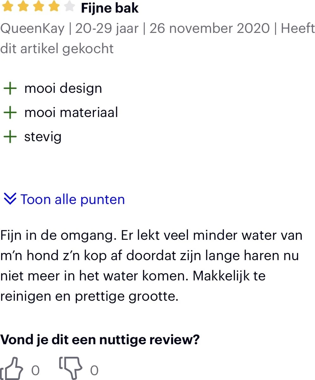Expand all review points via 'Toon alle punten'
The height and width of the screenshot is (380, 315).
(72, 199)
